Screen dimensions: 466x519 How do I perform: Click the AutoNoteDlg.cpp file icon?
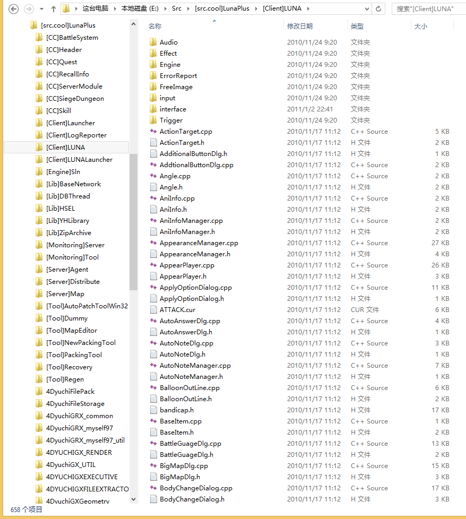153,343
